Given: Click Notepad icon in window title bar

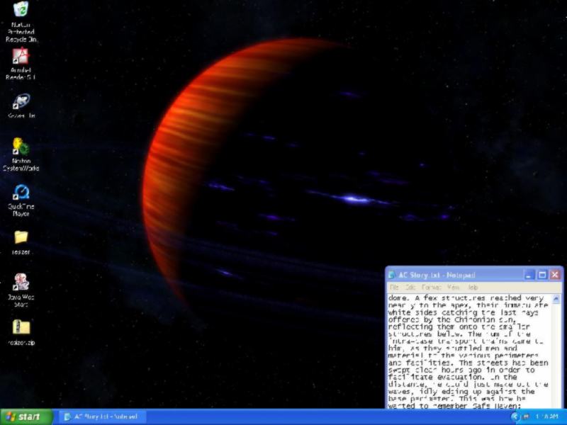Looking at the screenshot, I should [392, 275].
